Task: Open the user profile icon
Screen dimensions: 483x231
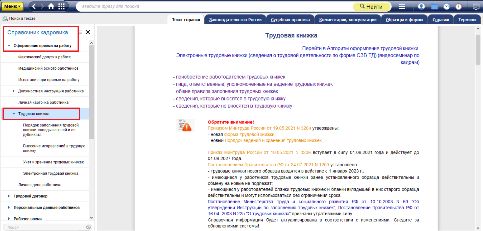Action: [421, 6]
